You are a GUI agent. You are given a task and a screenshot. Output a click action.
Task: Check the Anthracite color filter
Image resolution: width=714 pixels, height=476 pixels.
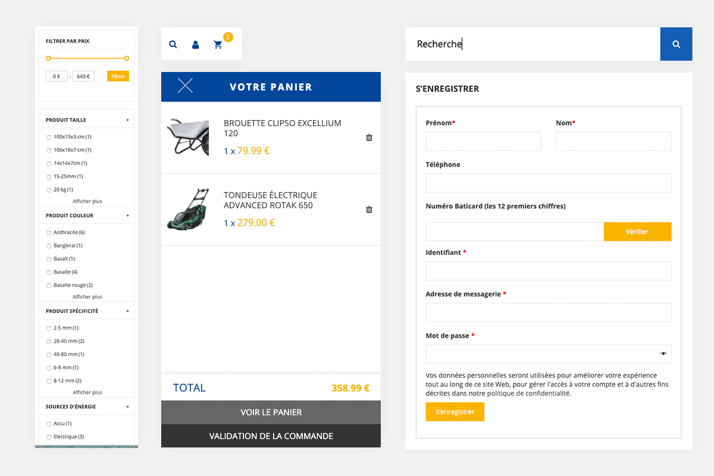click(x=49, y=233)
